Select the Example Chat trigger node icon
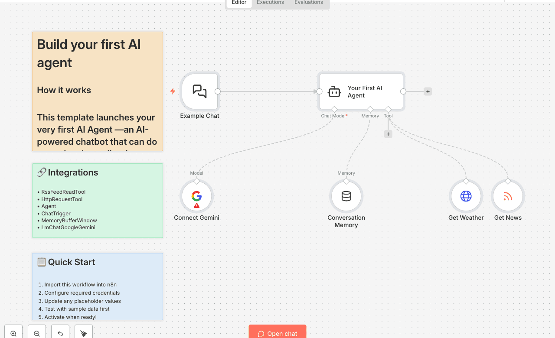Image resolution: width=555 pixels, height=338 pixels. [x=199, y=91]
